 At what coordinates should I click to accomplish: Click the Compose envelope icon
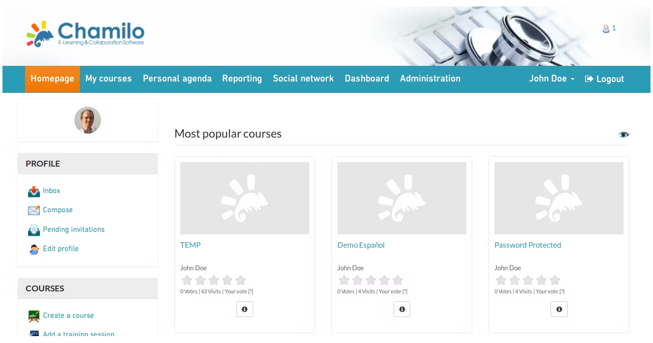click(x=33, y=210)
